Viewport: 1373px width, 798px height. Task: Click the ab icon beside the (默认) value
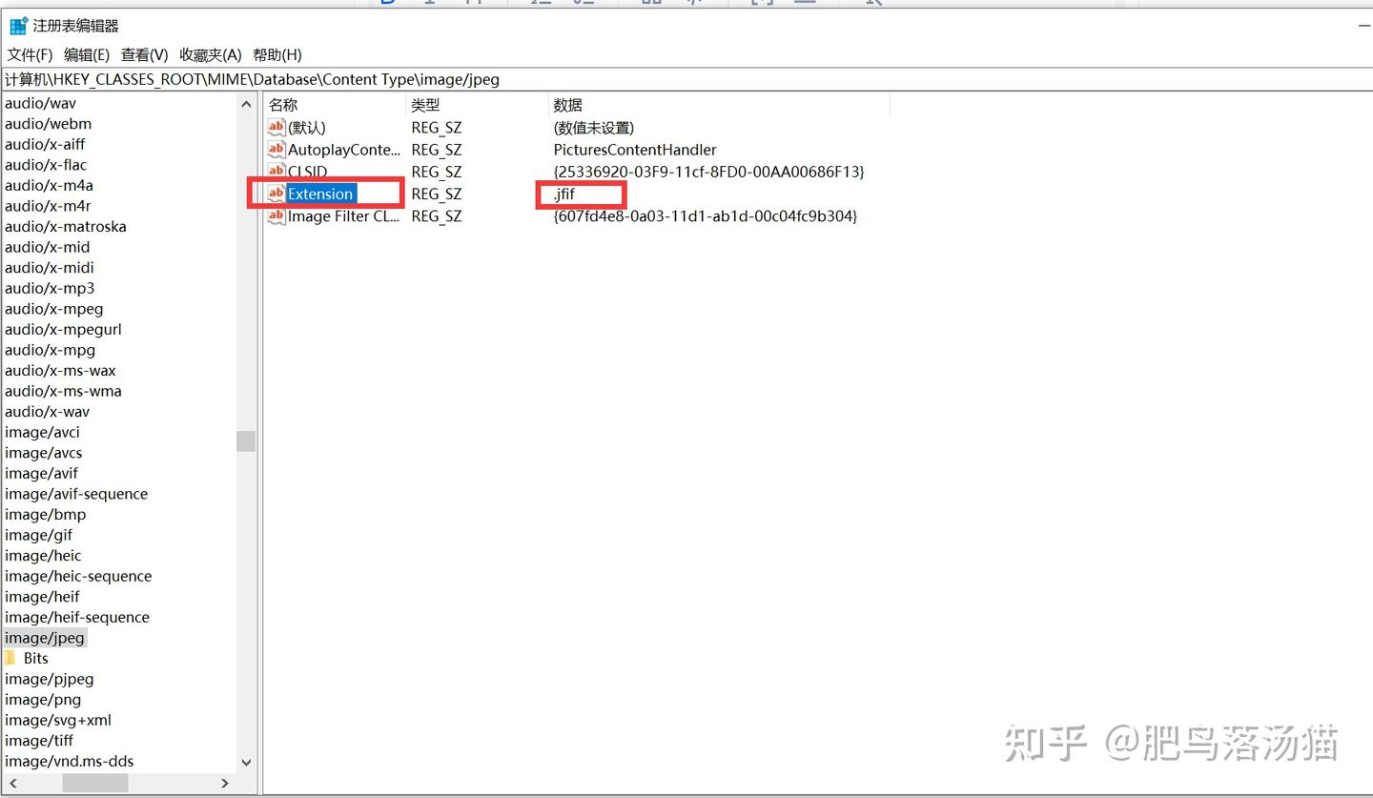click(276, 127)
